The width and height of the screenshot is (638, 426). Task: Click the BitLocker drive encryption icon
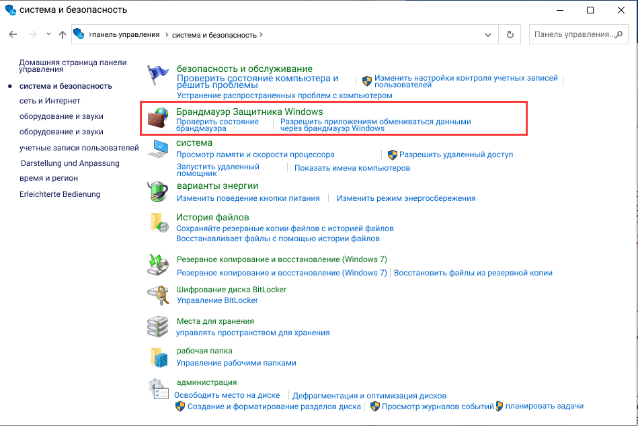(x=158, y=295)
